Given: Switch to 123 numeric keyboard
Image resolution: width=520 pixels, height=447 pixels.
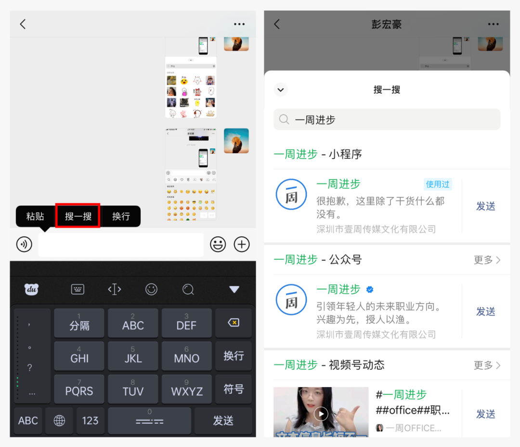Looking at the screenshot, I should [x=90, y=421].
